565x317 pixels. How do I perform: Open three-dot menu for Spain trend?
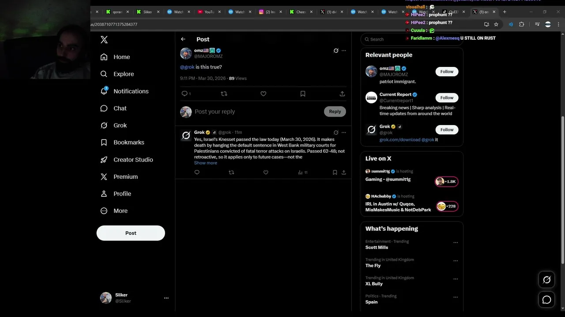click(456, 297)
